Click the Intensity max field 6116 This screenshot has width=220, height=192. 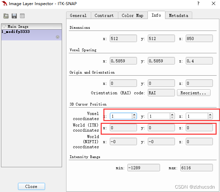197,168
